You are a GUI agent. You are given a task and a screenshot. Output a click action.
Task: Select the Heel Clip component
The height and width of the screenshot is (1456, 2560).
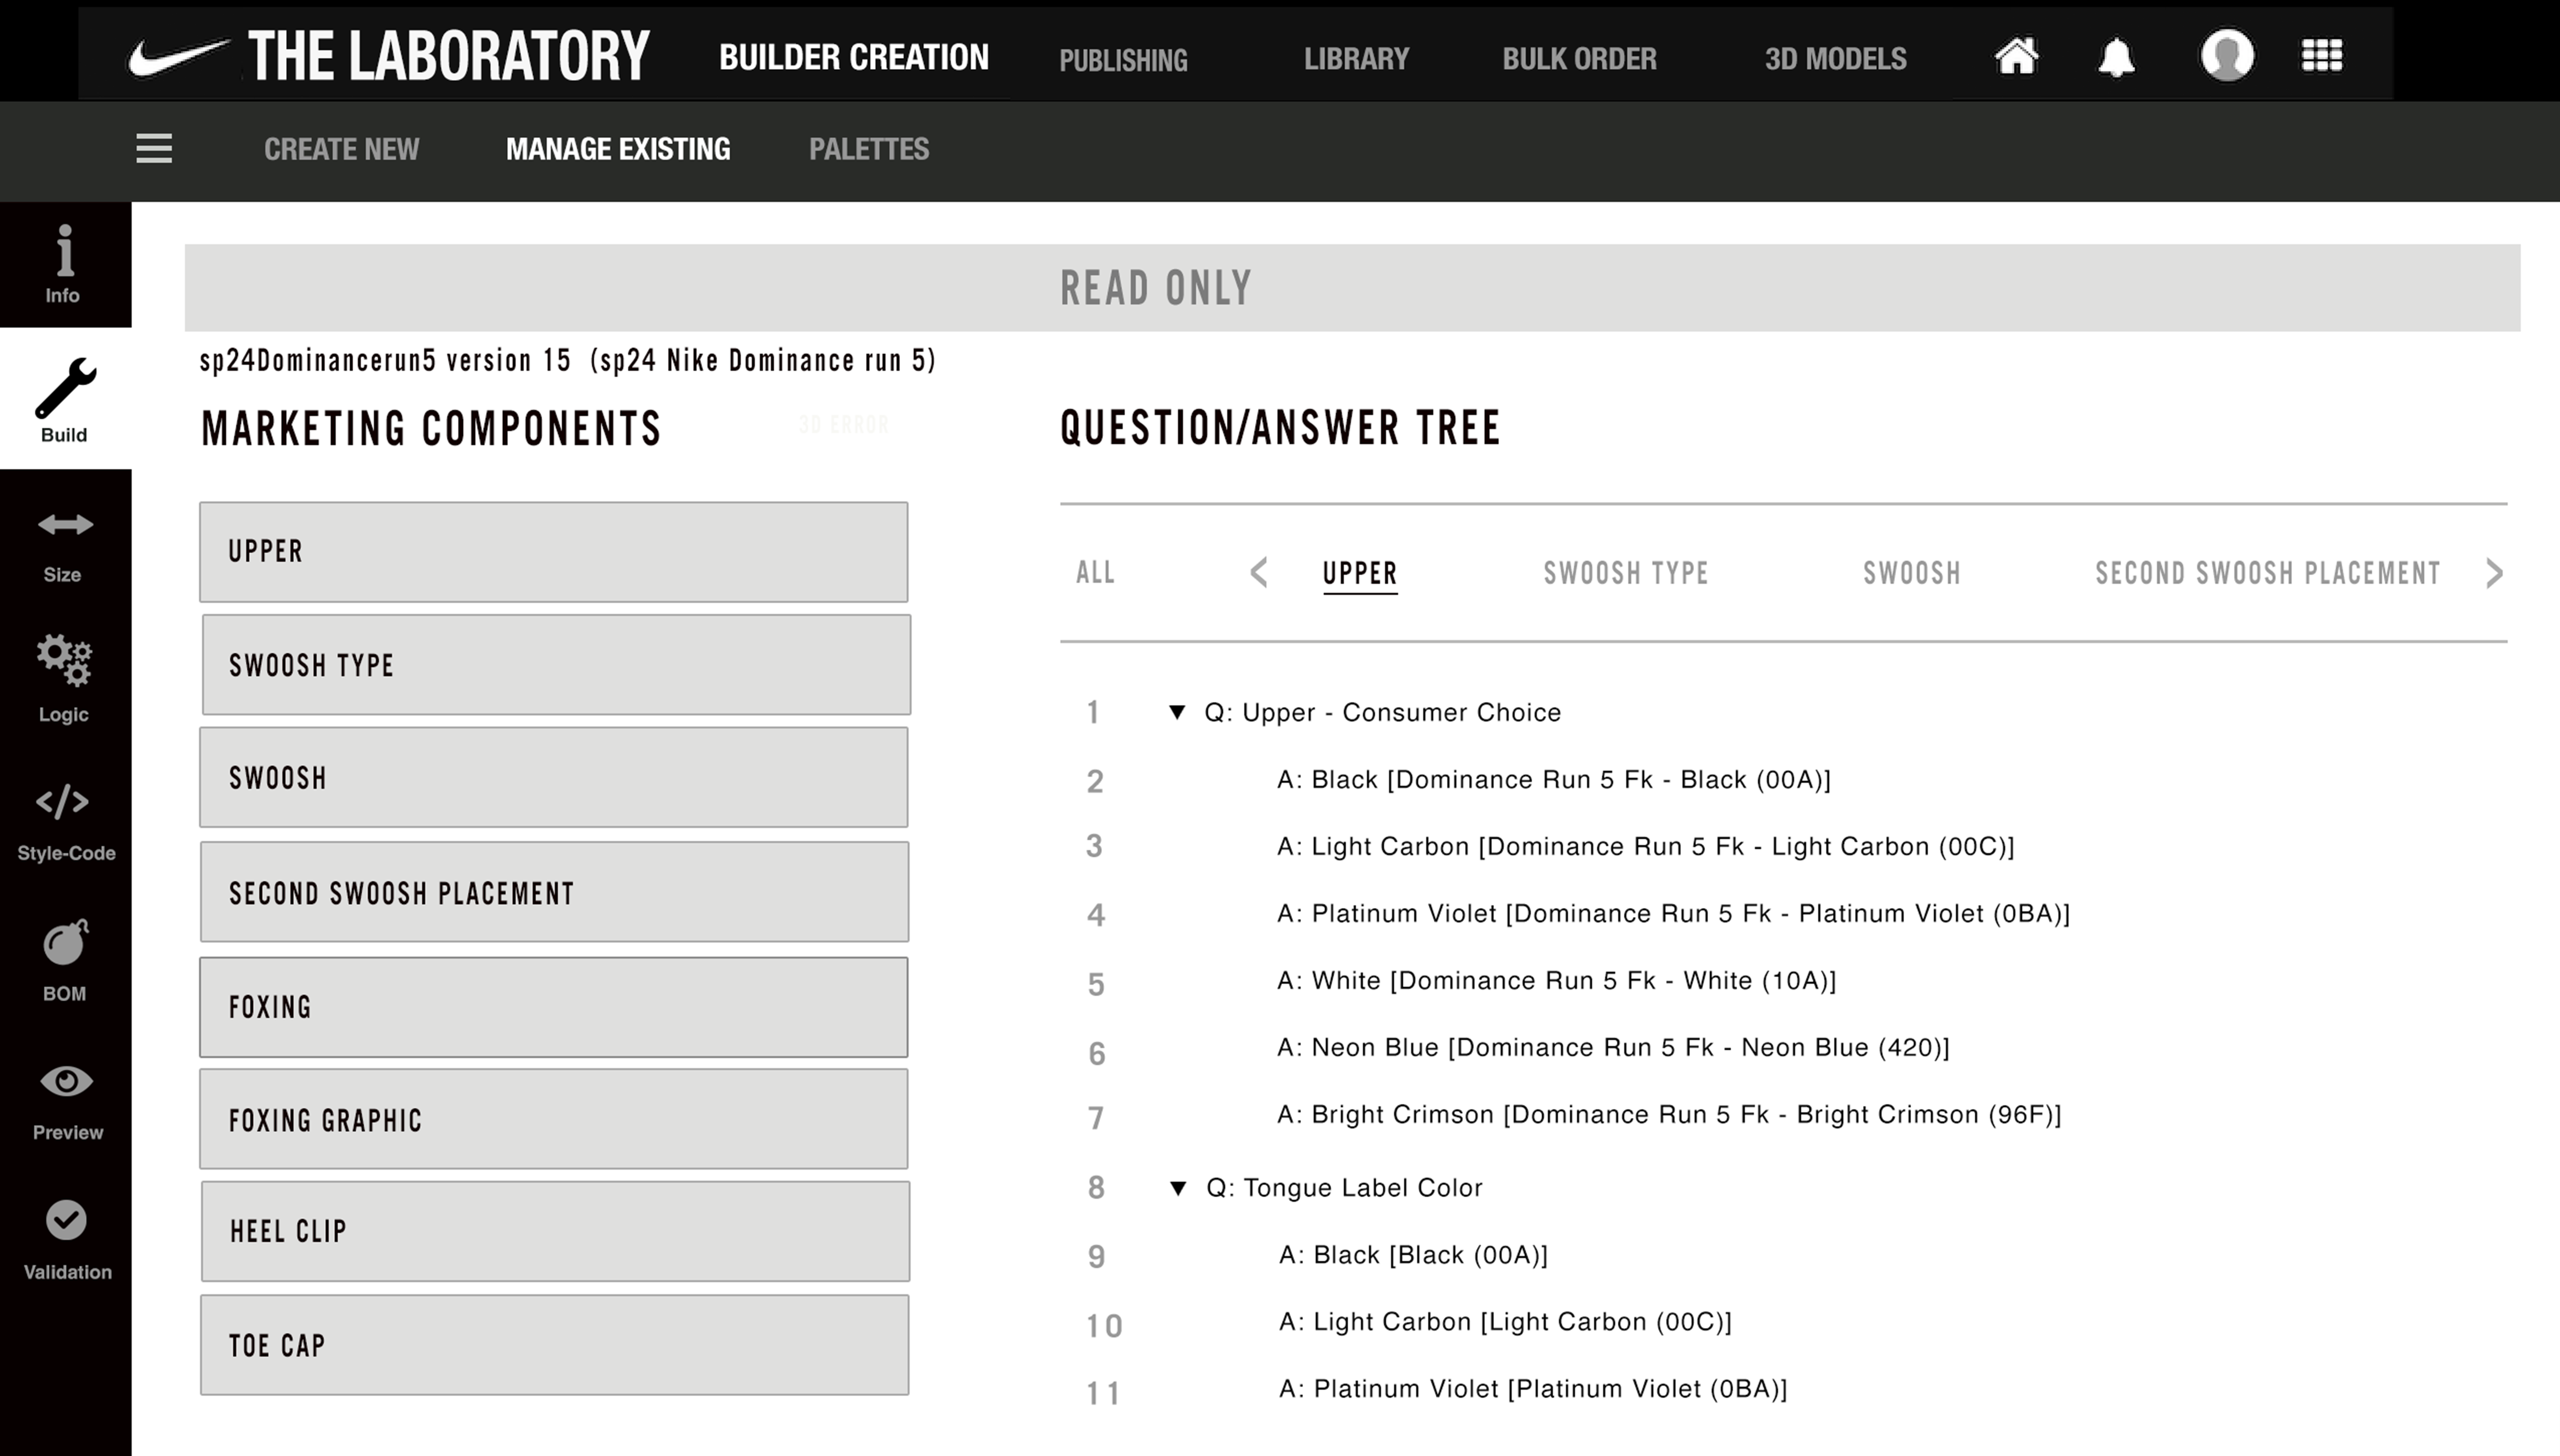[555, 1231]
